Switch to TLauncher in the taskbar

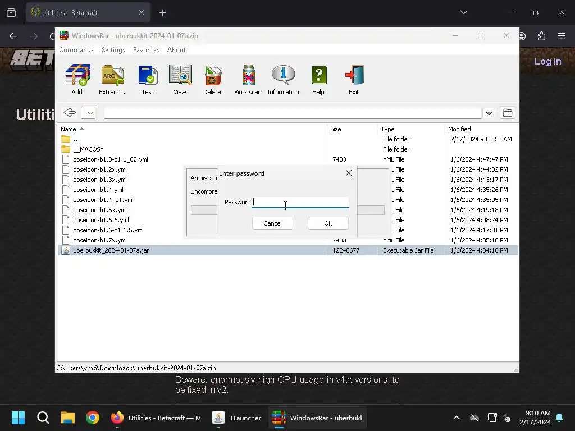237,418
